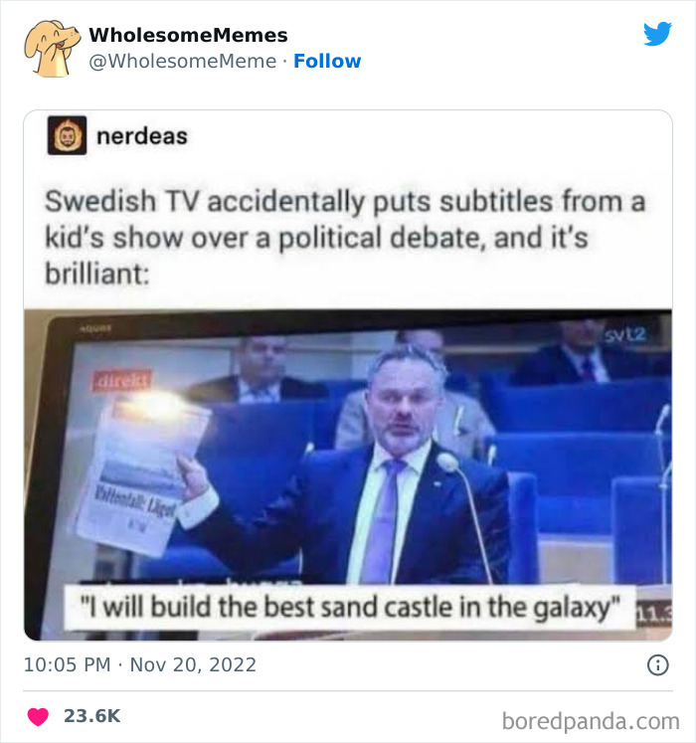The image size is (696, 743).
Task: Click the microphone in the TV image
Action: [x=448, y=464]
